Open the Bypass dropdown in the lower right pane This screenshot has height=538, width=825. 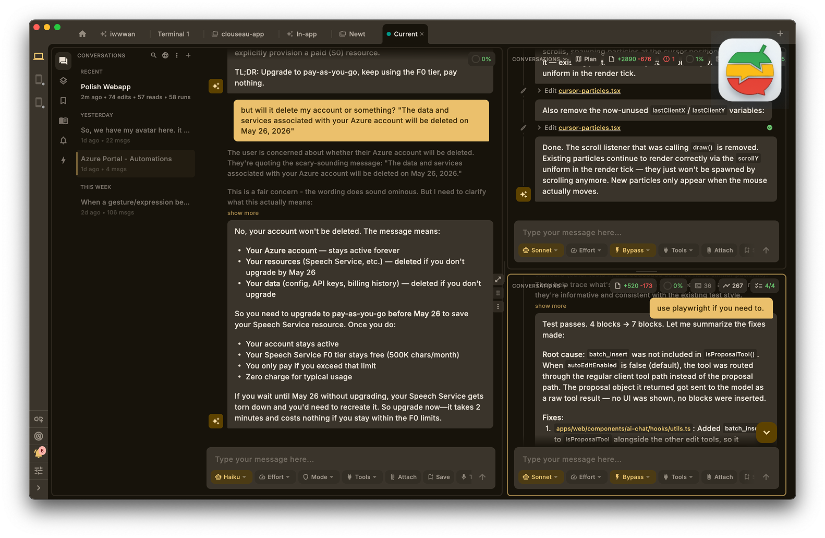tap(633, 477)
